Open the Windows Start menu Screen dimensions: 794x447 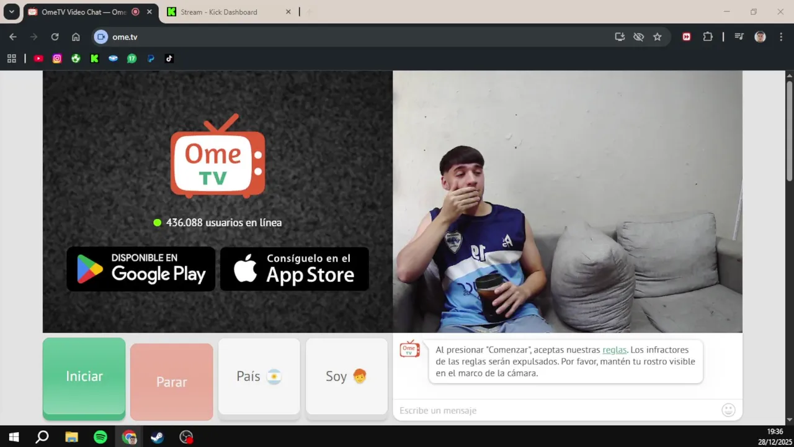(x=14, y=437)
